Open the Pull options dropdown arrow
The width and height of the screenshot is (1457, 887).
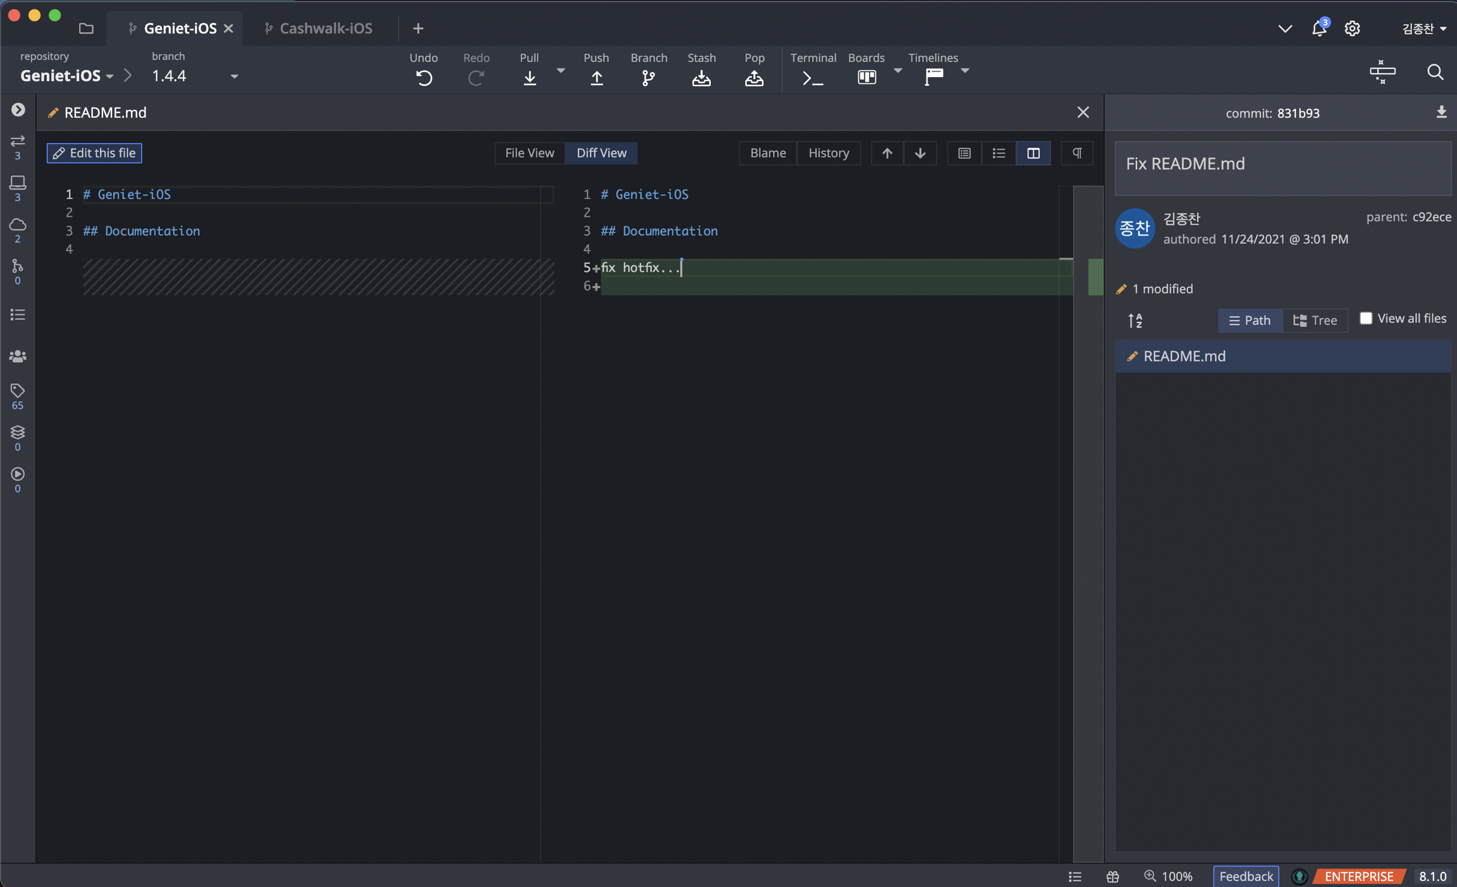tap(560, 71)
